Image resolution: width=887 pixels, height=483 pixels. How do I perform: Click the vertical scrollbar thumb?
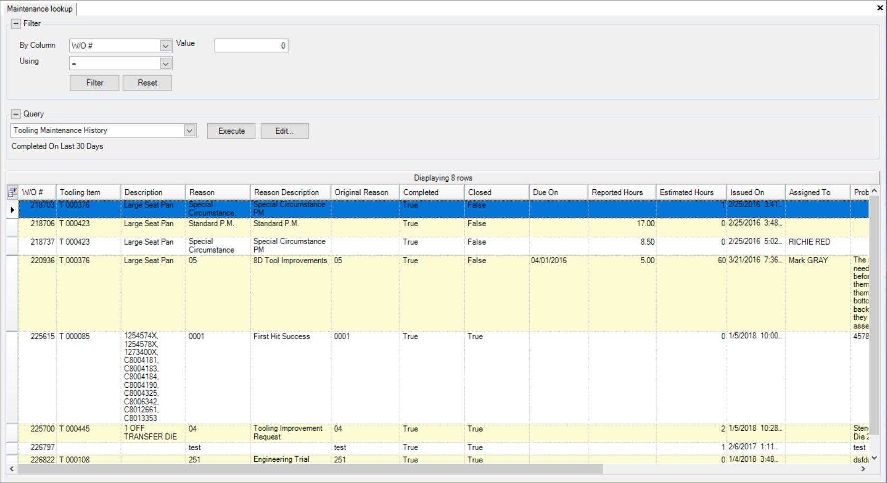(x=874, y=315)
